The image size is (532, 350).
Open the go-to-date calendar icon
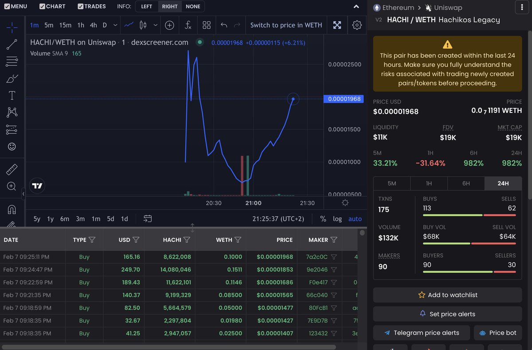pos(148,219)
